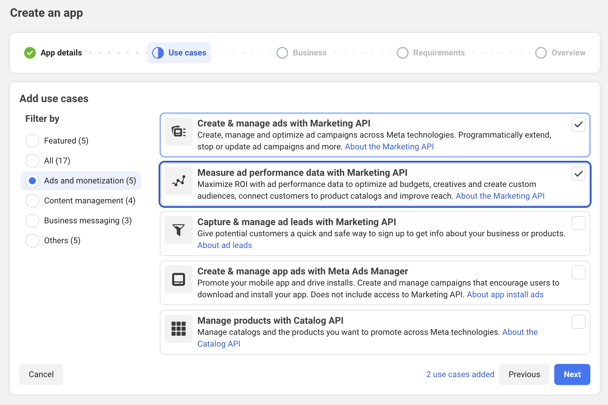608x405 pixels.
Task: Click the green App details checkmark icon
Action: (30, 53)
